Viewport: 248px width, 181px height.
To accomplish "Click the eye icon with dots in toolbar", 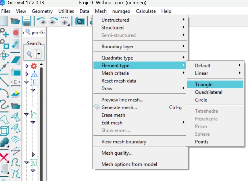I will pyautogui.click(x=65, y=21).
